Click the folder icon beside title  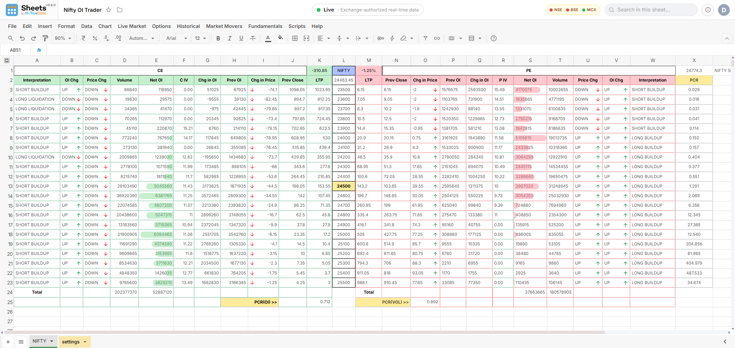pyautogui.click(x=119, y=10)
